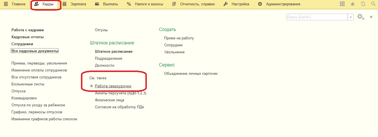Open Графики, переносы отпусков
Screen dimensions: 378x137
(37, 112)
